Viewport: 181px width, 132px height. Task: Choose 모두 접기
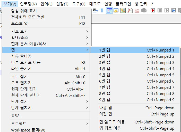pyautogui.click(x=46, y=77)
